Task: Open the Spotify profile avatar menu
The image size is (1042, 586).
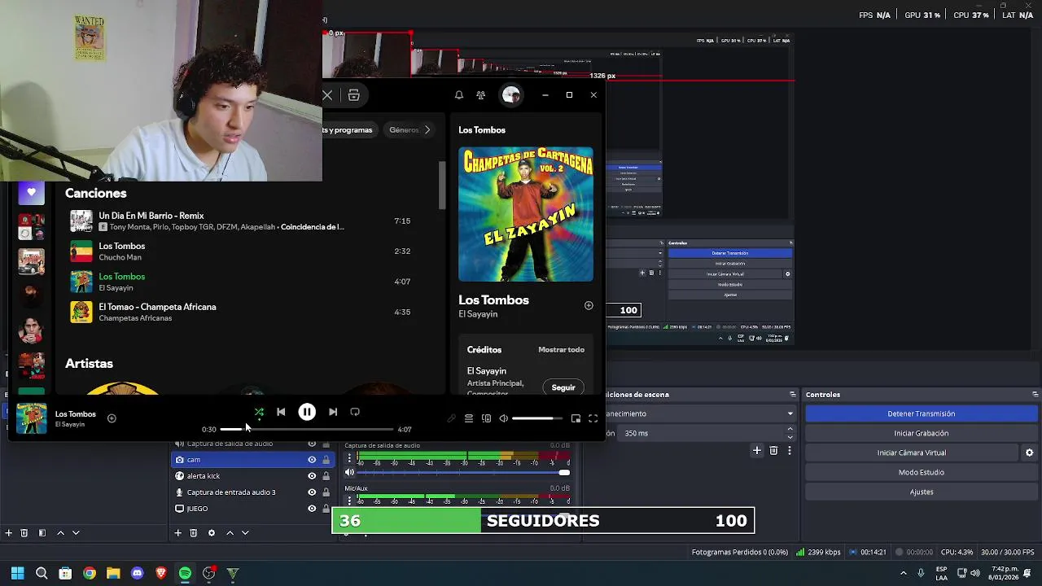Action: [x=511, y=95]
